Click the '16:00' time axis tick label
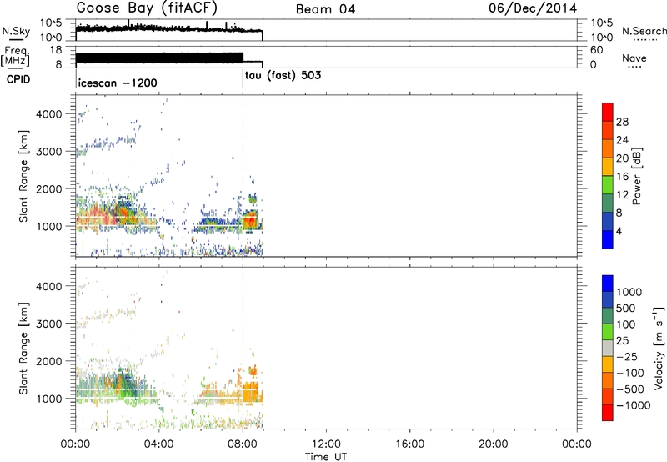 coord(409,444)
